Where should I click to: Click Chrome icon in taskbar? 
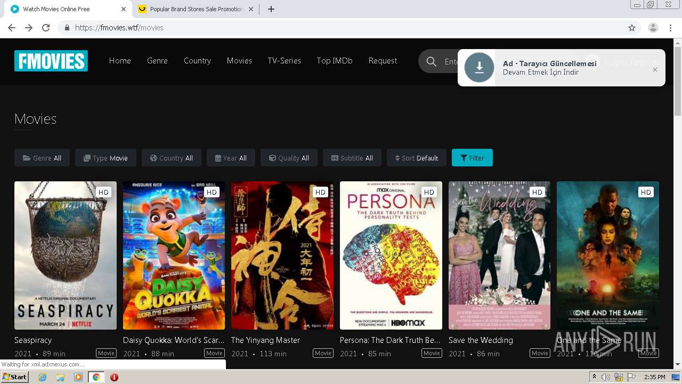point(96,377)
